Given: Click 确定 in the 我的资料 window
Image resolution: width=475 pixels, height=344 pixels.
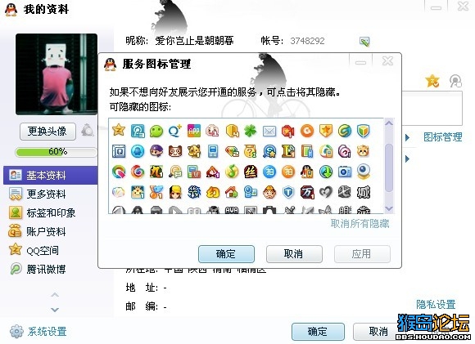Looking at the screenshot, I should (318, 332).
